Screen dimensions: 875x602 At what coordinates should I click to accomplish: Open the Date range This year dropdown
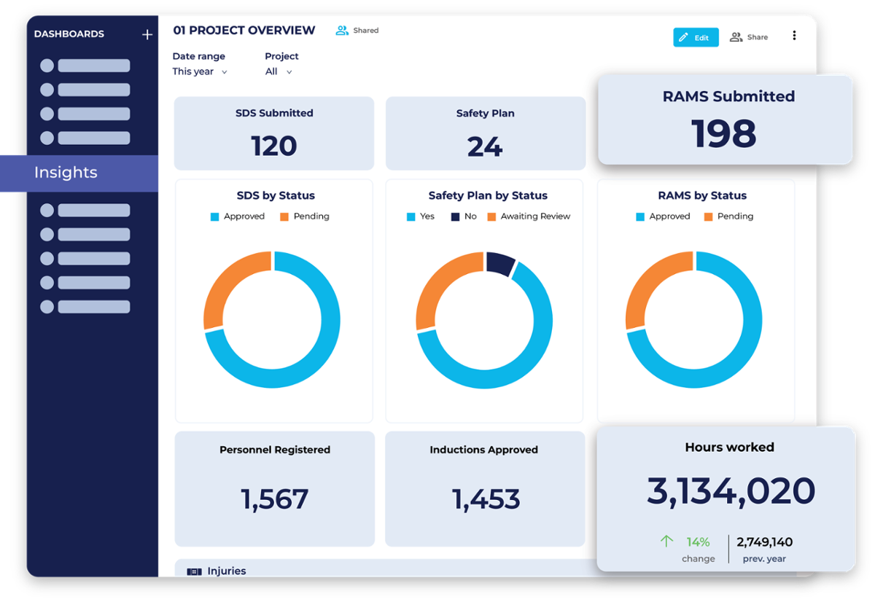pos(199,71)
